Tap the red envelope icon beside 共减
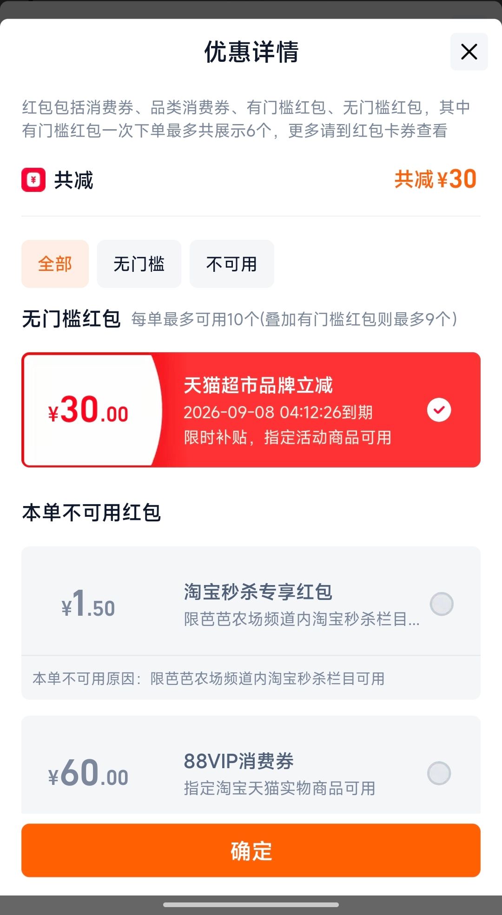The image size is (502, 915). click(33, 180)
